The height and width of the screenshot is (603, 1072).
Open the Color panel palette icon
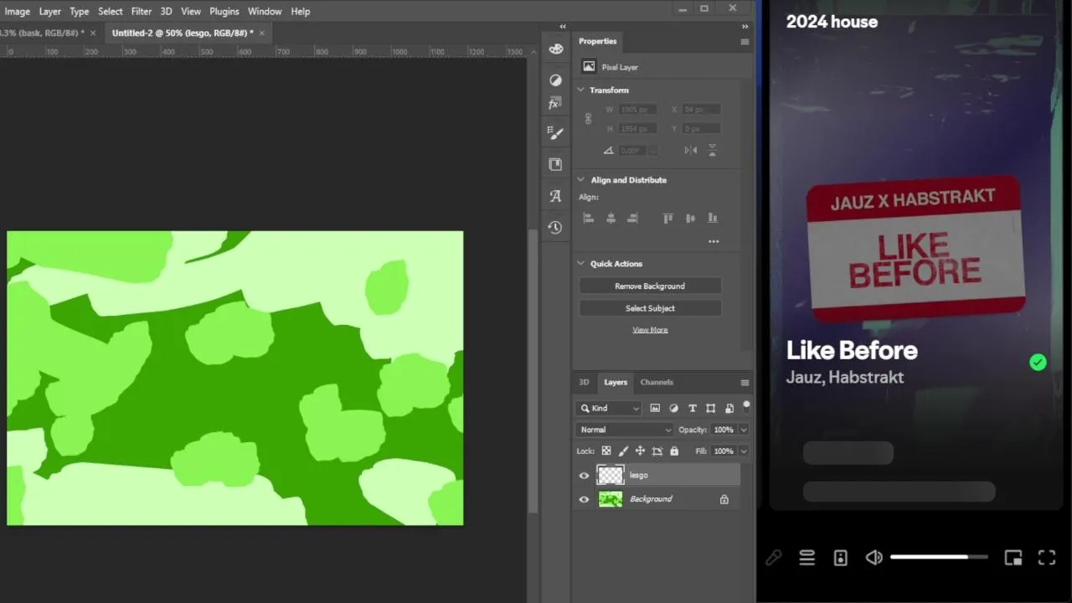tap(555, 49)
